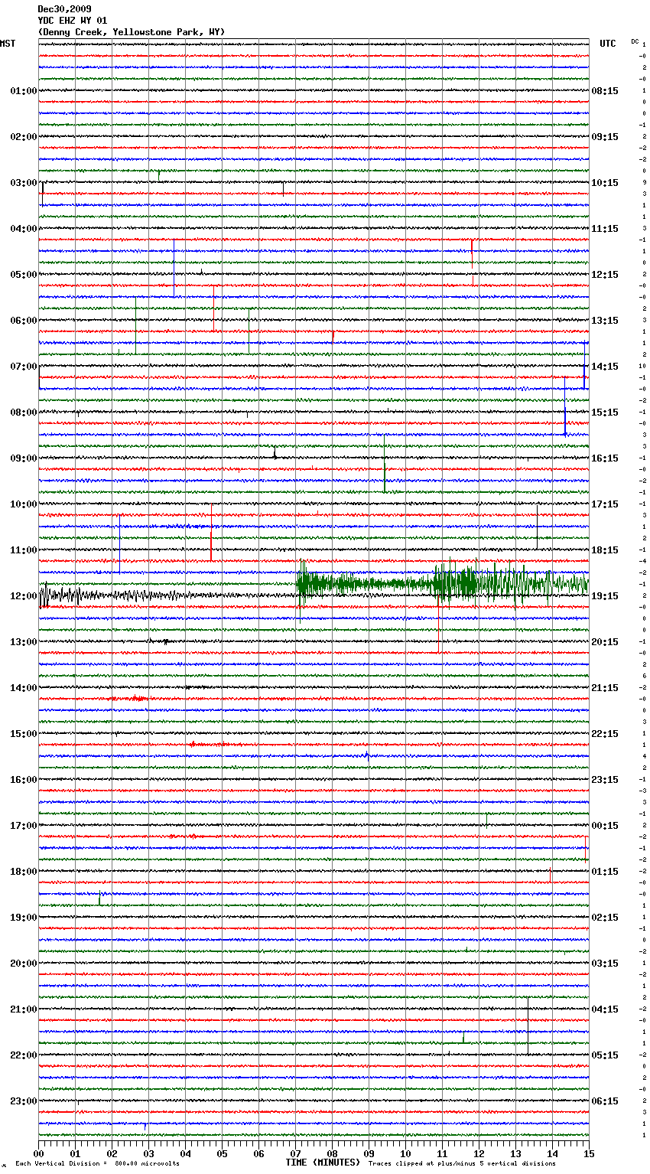Click the 11:15 UTC time label

pyautogui.click(x=605, y=229)
